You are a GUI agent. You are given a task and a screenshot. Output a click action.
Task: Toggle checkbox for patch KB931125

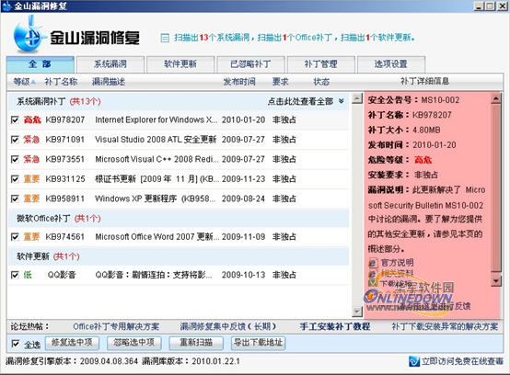(x=15, y=179)
